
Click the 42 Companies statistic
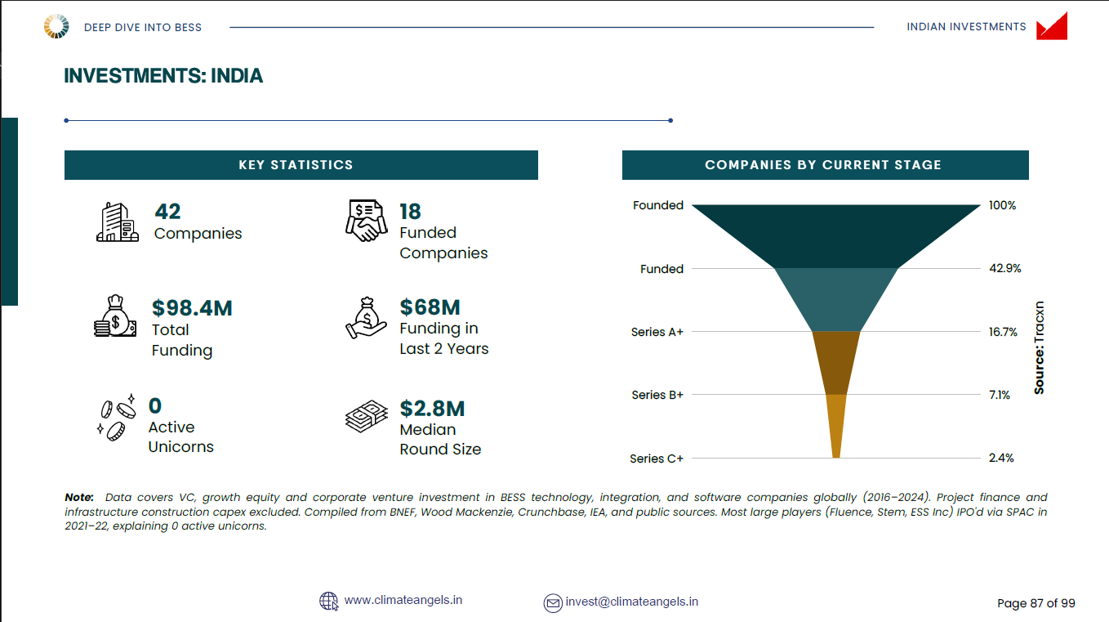[198, 222]
